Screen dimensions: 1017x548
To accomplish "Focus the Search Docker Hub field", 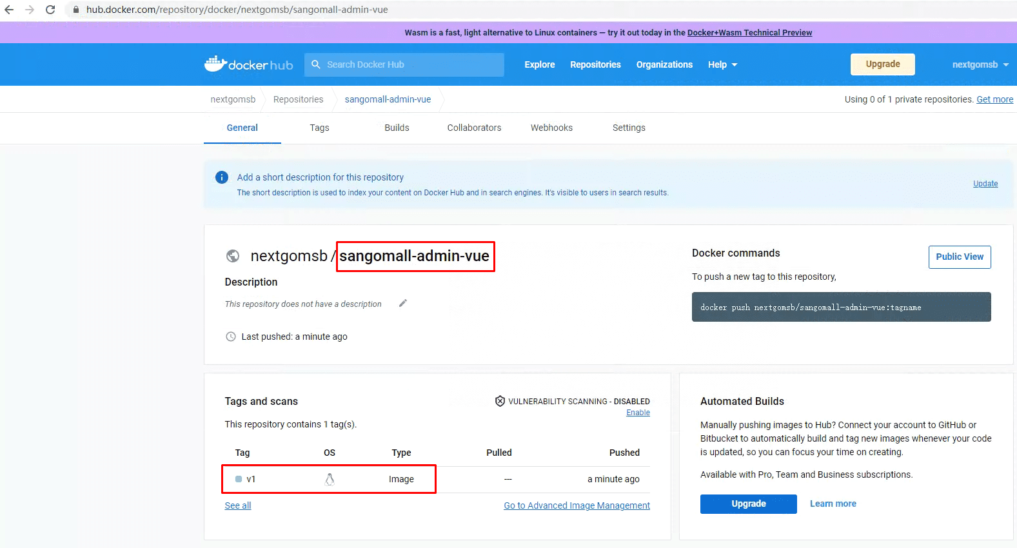I will click(404, 64).
